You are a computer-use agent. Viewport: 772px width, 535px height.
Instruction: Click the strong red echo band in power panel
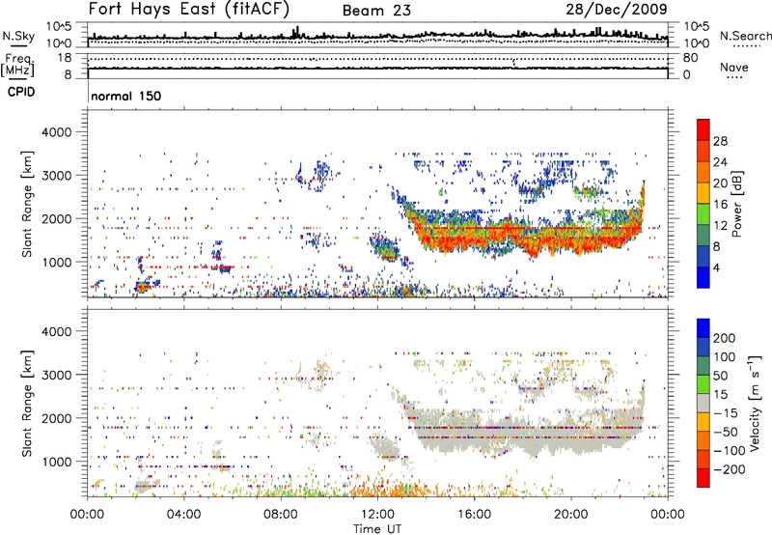pos(527,236)
